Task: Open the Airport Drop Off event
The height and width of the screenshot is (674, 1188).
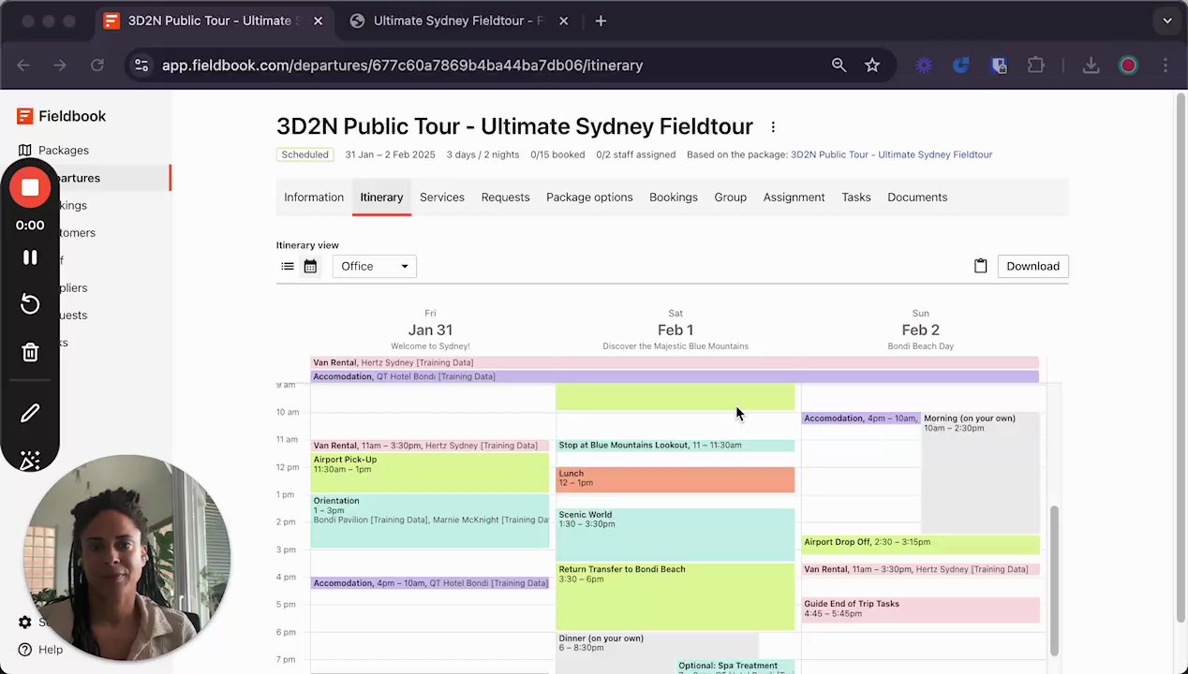Action: pyautogui.click(x=920, y=544)
